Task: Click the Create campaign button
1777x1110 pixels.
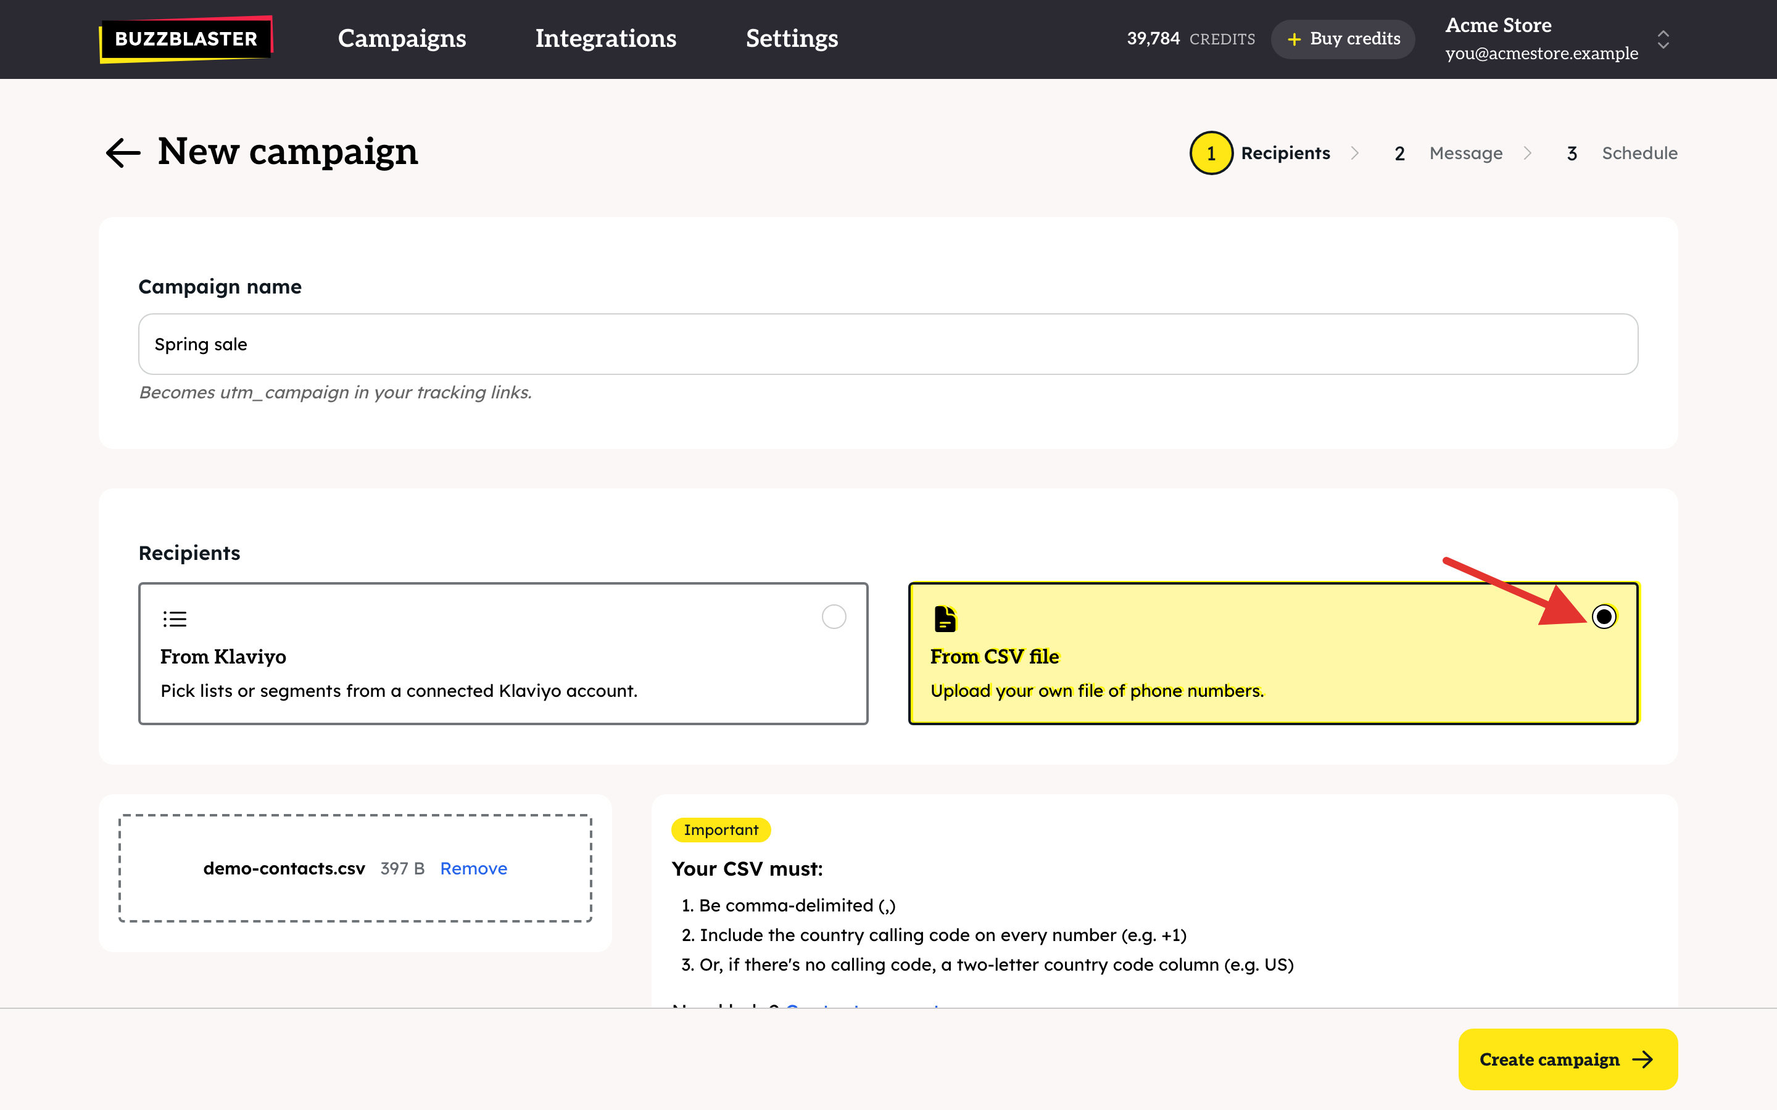Action: pyautogui.click(x=1568, y=1059)
